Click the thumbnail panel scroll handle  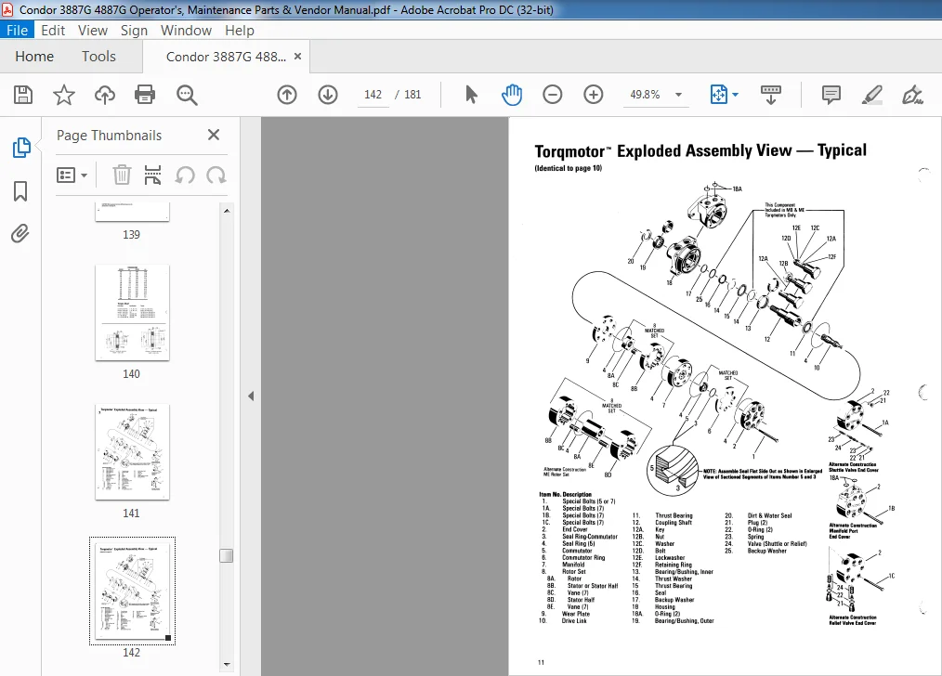pos(227,555)
